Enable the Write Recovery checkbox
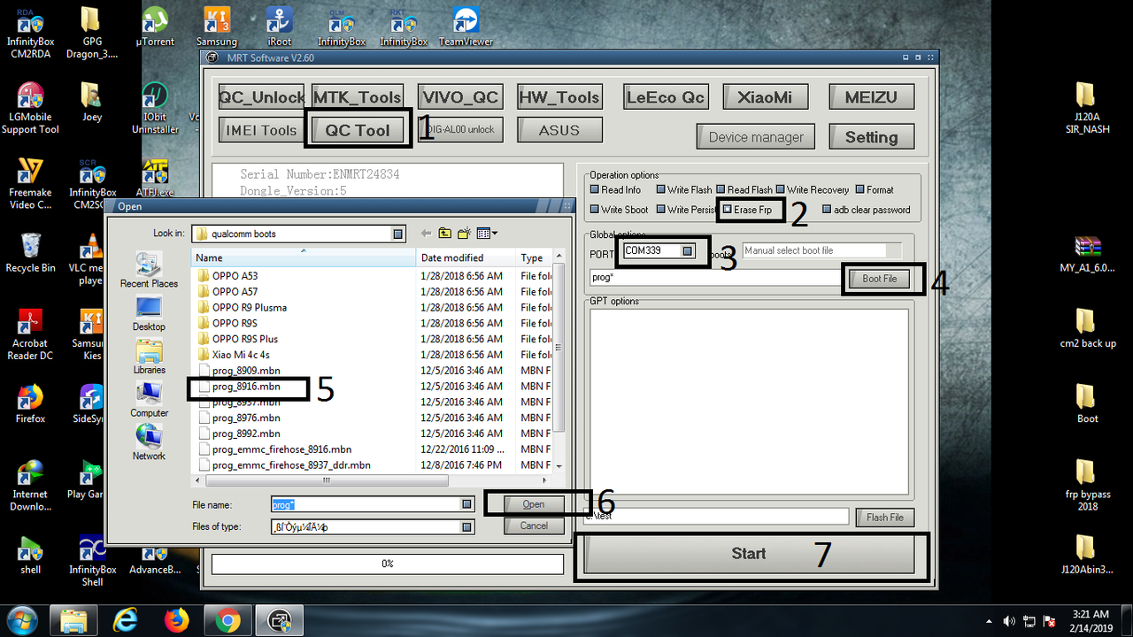 coord(781,189)
